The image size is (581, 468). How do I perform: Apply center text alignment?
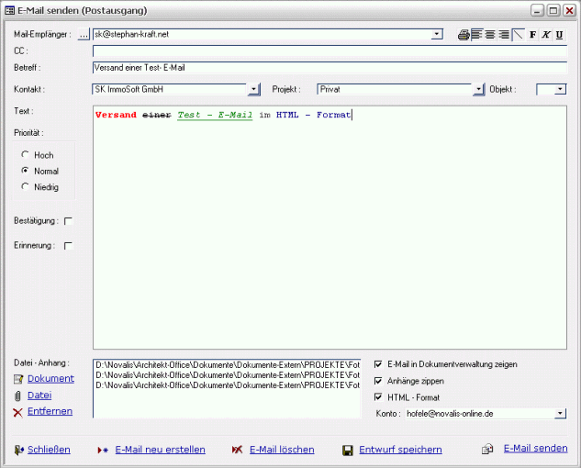coord(490,35)
